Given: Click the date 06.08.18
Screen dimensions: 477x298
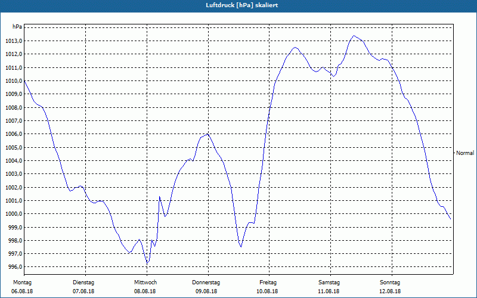Looking at the screenshot, I should [x=22, y=291].
